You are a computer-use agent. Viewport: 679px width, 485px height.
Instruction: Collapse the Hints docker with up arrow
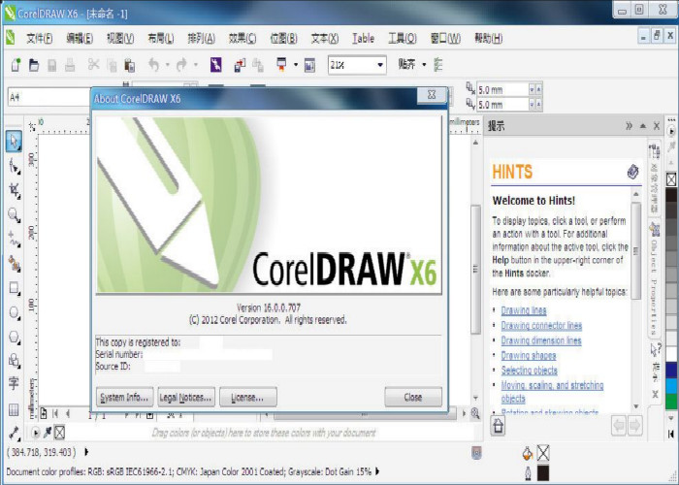point(643,126)
